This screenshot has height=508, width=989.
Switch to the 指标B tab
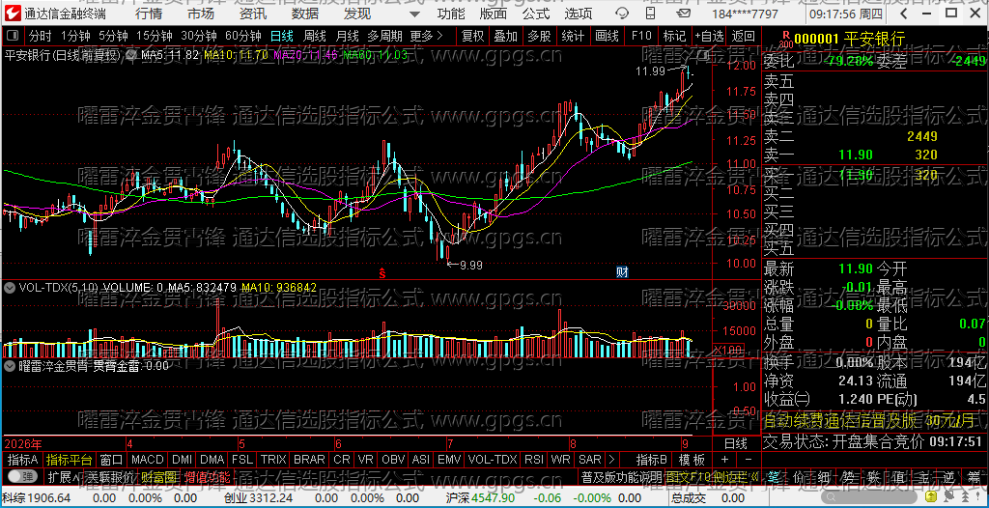pos(652,459)
